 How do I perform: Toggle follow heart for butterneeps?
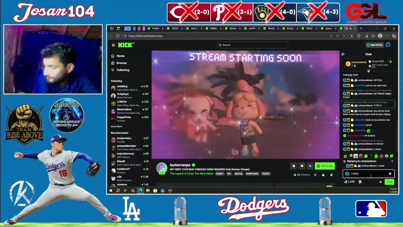coord(302,166)
